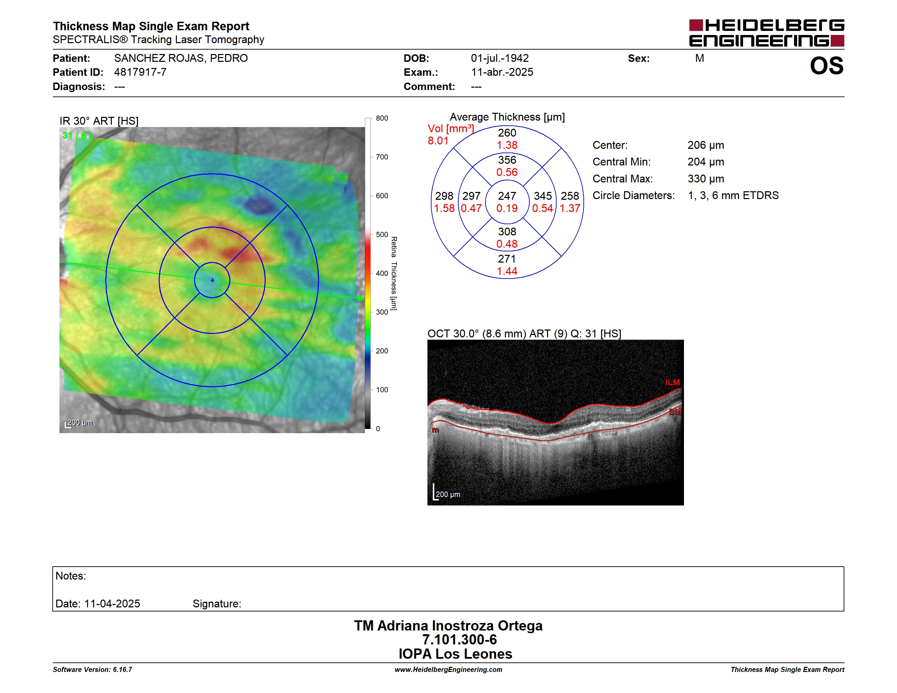Click the OCT scan title 'OCT 30.0° (8.6 mm) ART (9) Q: 31 [HS]'
This screenshot has height=693, width=897.
tap(524, 333)
